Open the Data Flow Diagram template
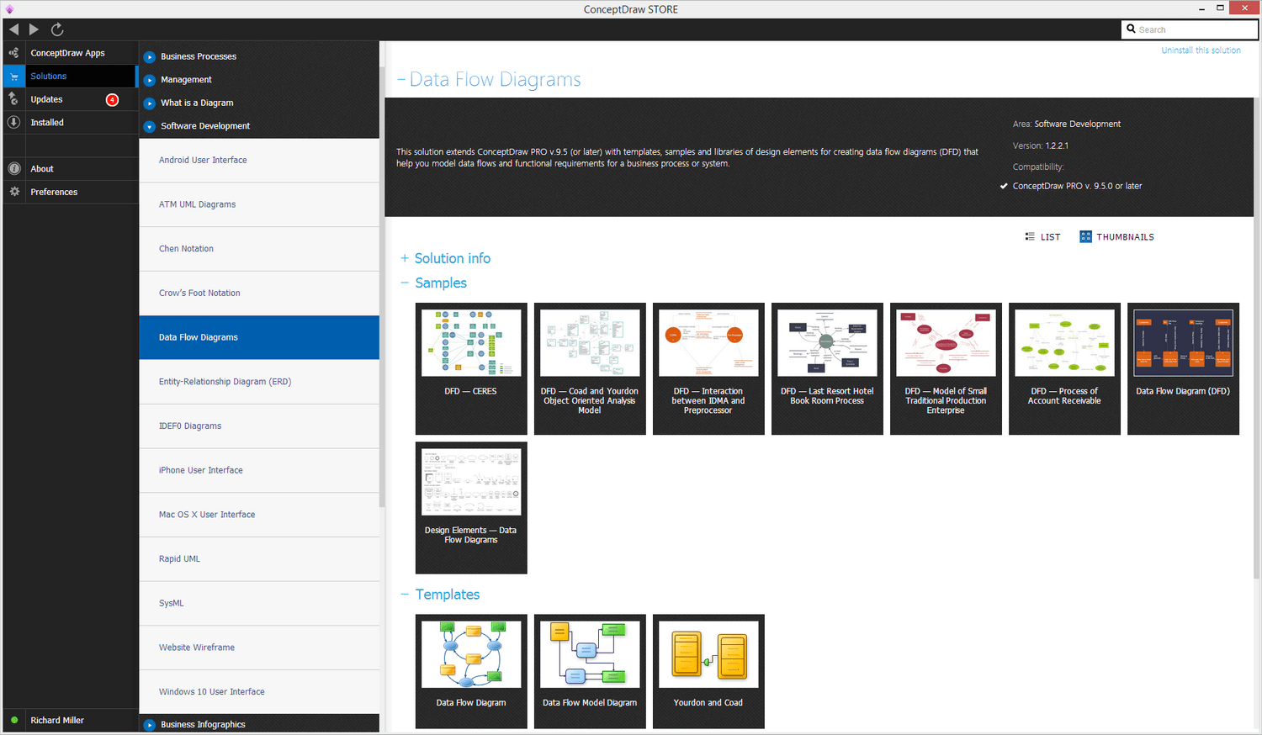Screen dimensions: 1262x735 (x=471, y=671)
